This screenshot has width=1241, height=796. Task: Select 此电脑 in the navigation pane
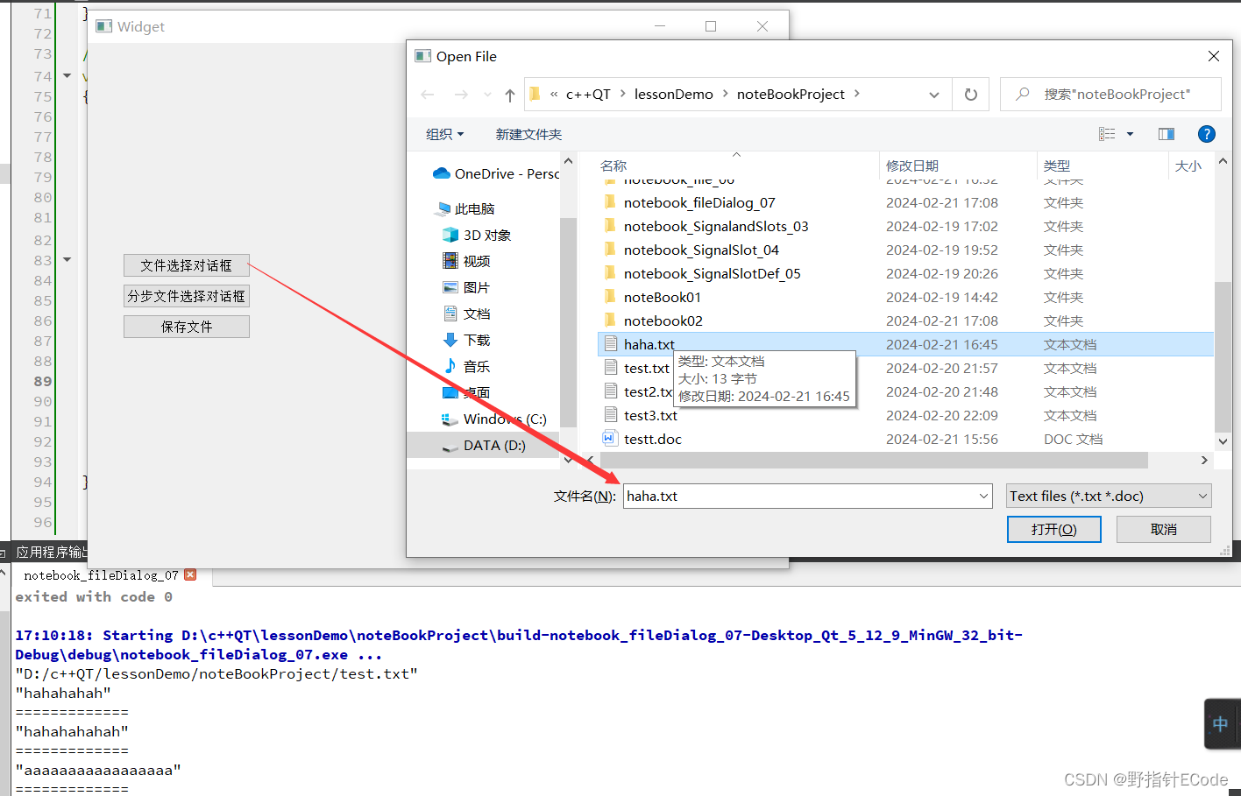click(x=464, y=208)
